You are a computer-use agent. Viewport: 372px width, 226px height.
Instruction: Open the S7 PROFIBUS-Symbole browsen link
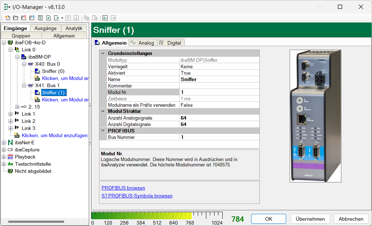[x=137, y=196]
